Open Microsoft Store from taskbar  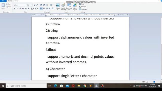61,86
